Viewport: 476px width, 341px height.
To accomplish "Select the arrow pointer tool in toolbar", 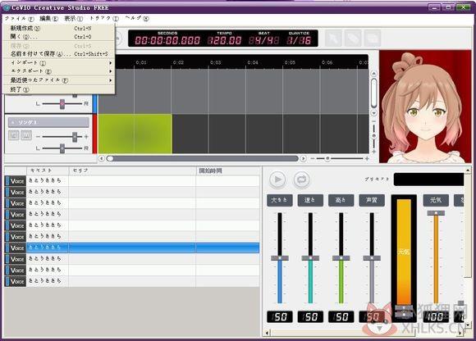I will point(334,39).
